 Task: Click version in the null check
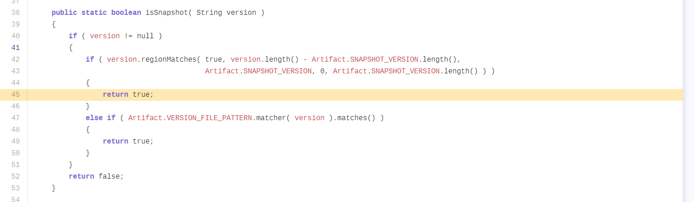105,36
